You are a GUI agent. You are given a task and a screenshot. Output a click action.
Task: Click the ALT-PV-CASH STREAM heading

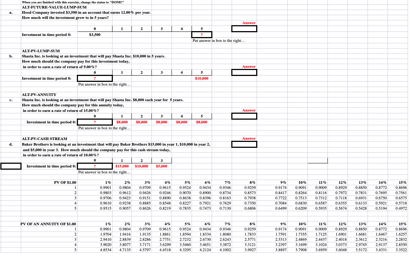(x=45, y=139)
